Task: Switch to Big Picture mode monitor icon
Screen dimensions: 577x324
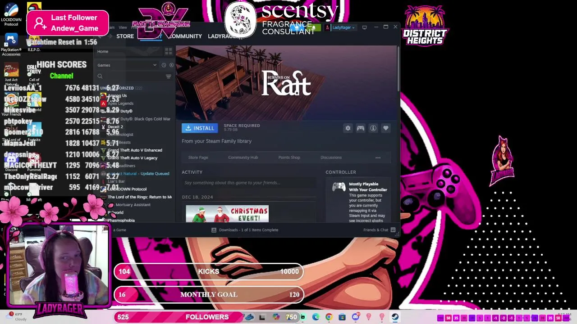Action: click(x=364, y=27)
